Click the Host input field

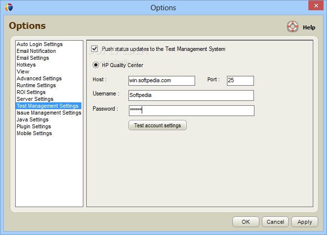point(162,81)
